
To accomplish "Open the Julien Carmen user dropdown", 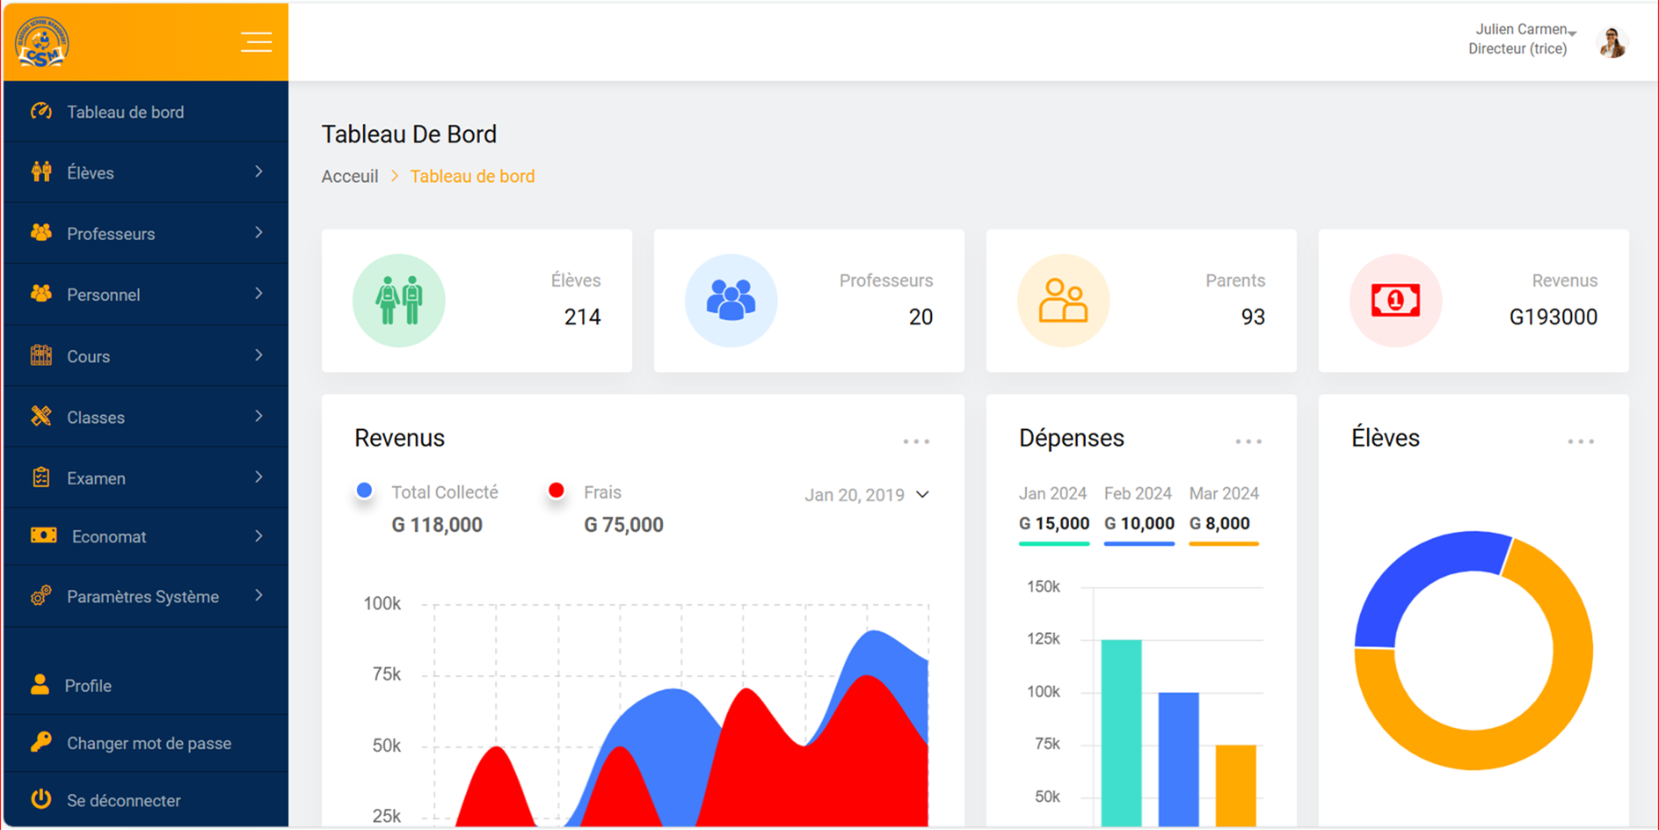I will point(1525,30).
